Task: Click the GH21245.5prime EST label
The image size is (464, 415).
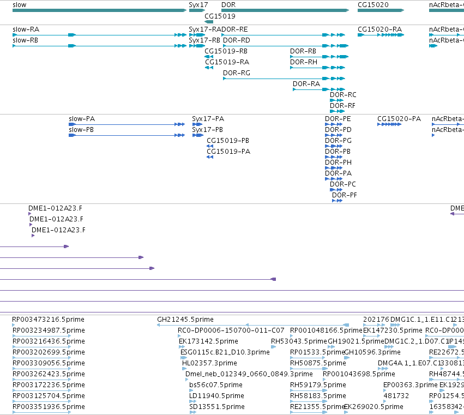Action: (x=185, y=320)
